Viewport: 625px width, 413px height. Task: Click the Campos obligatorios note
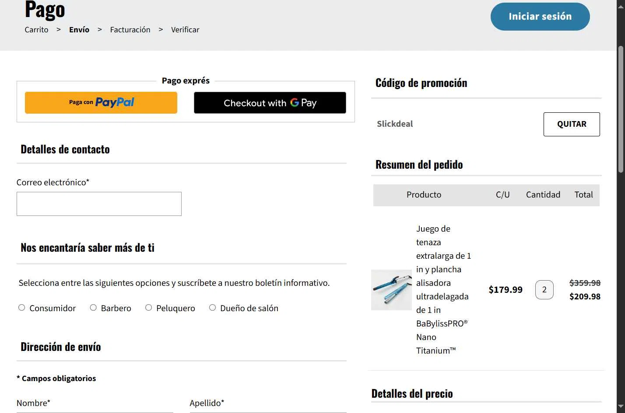tap(56, 378)
